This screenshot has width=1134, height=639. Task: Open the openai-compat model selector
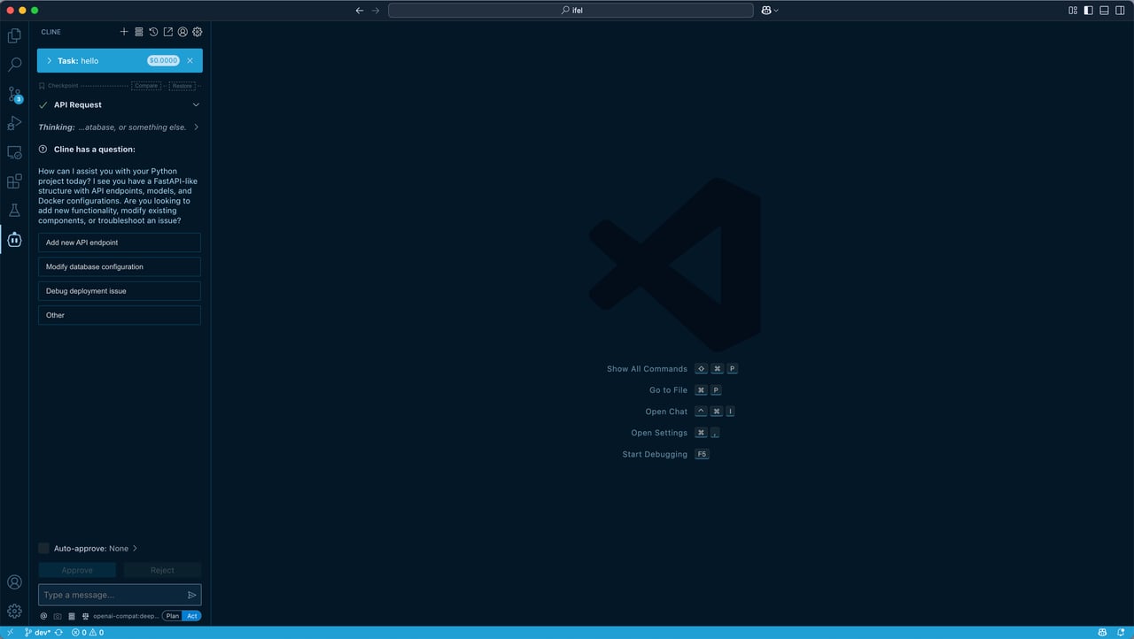(125, 616)
